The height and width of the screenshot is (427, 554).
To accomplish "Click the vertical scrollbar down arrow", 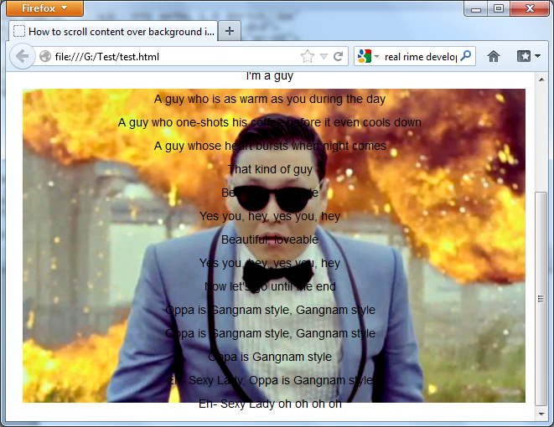I will click(541, 414).
